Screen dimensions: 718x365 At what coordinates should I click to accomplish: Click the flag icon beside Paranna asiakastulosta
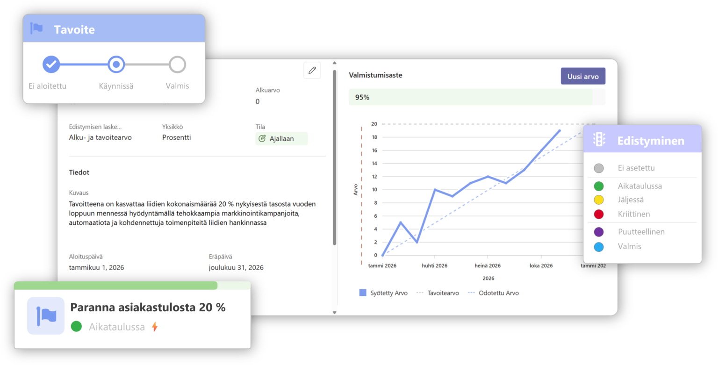pos(46,315)
